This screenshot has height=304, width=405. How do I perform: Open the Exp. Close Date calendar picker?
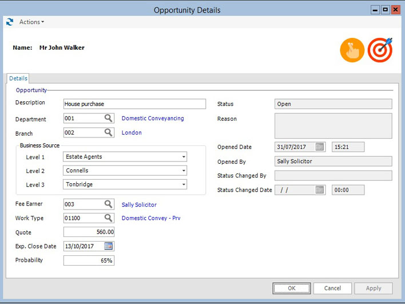coord(108,246)
